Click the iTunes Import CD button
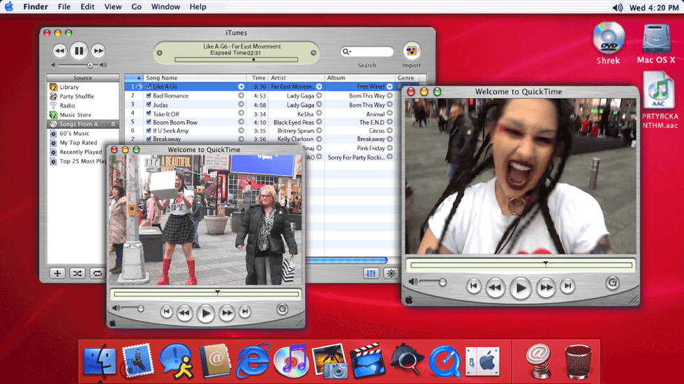The width and height of the screenshot is (684, 384). pyautogui.click(x=412, y=51)
